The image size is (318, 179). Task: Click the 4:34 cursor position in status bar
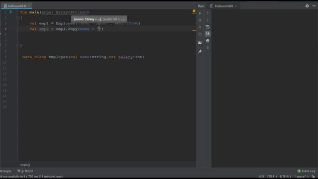tap(261, 177)
